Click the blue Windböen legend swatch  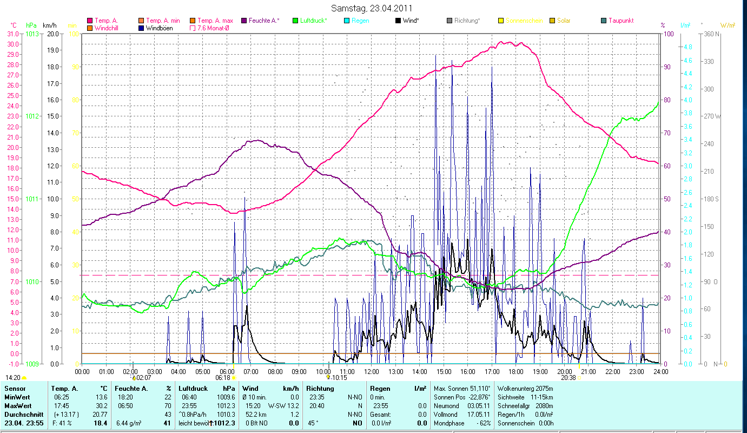(142, 28)
